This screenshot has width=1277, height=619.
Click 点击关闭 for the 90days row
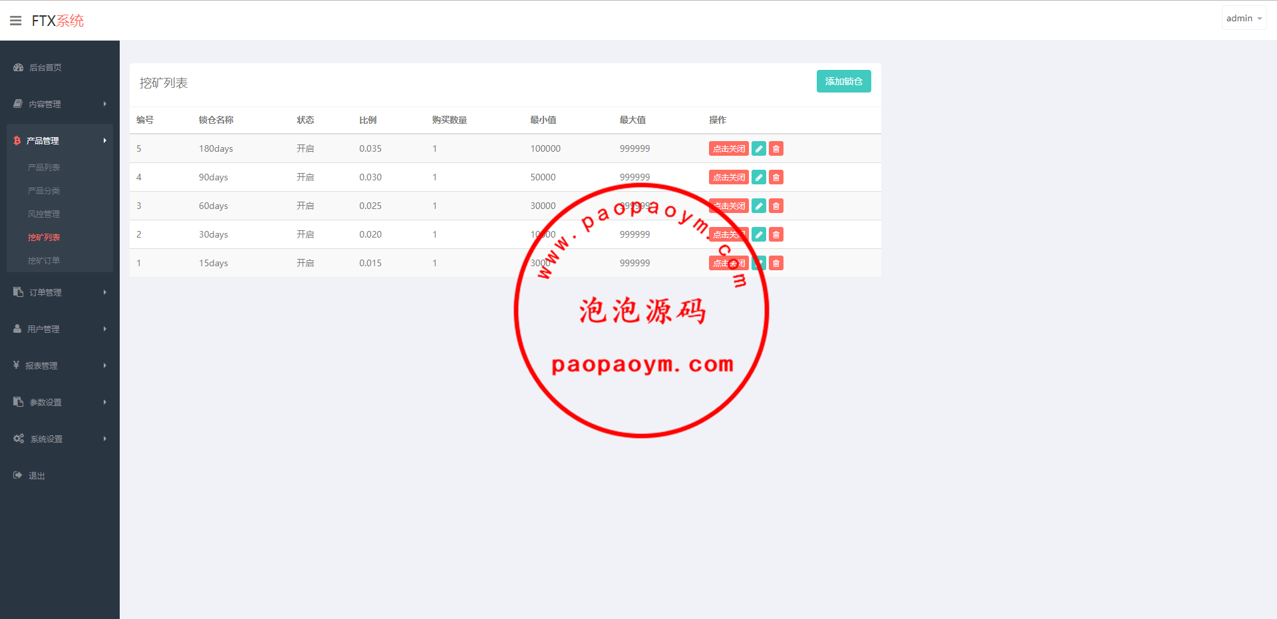[729, 177]
